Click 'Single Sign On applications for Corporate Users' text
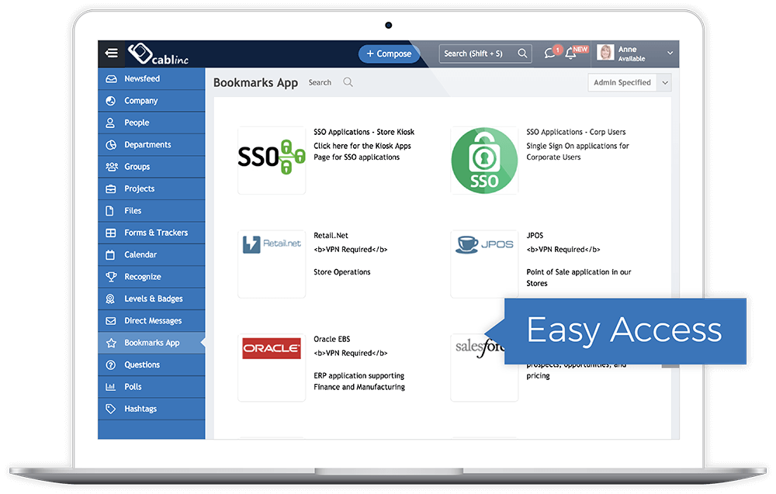 577,151
